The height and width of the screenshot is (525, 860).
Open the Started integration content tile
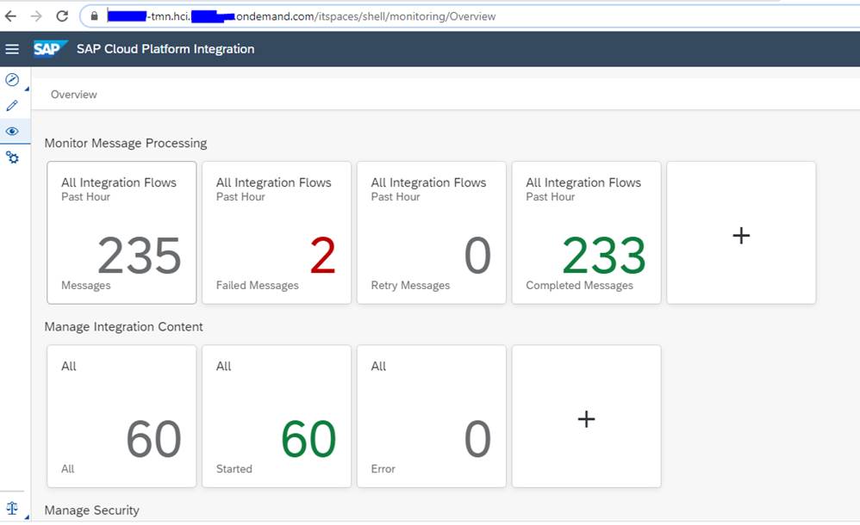coord(277,416)
